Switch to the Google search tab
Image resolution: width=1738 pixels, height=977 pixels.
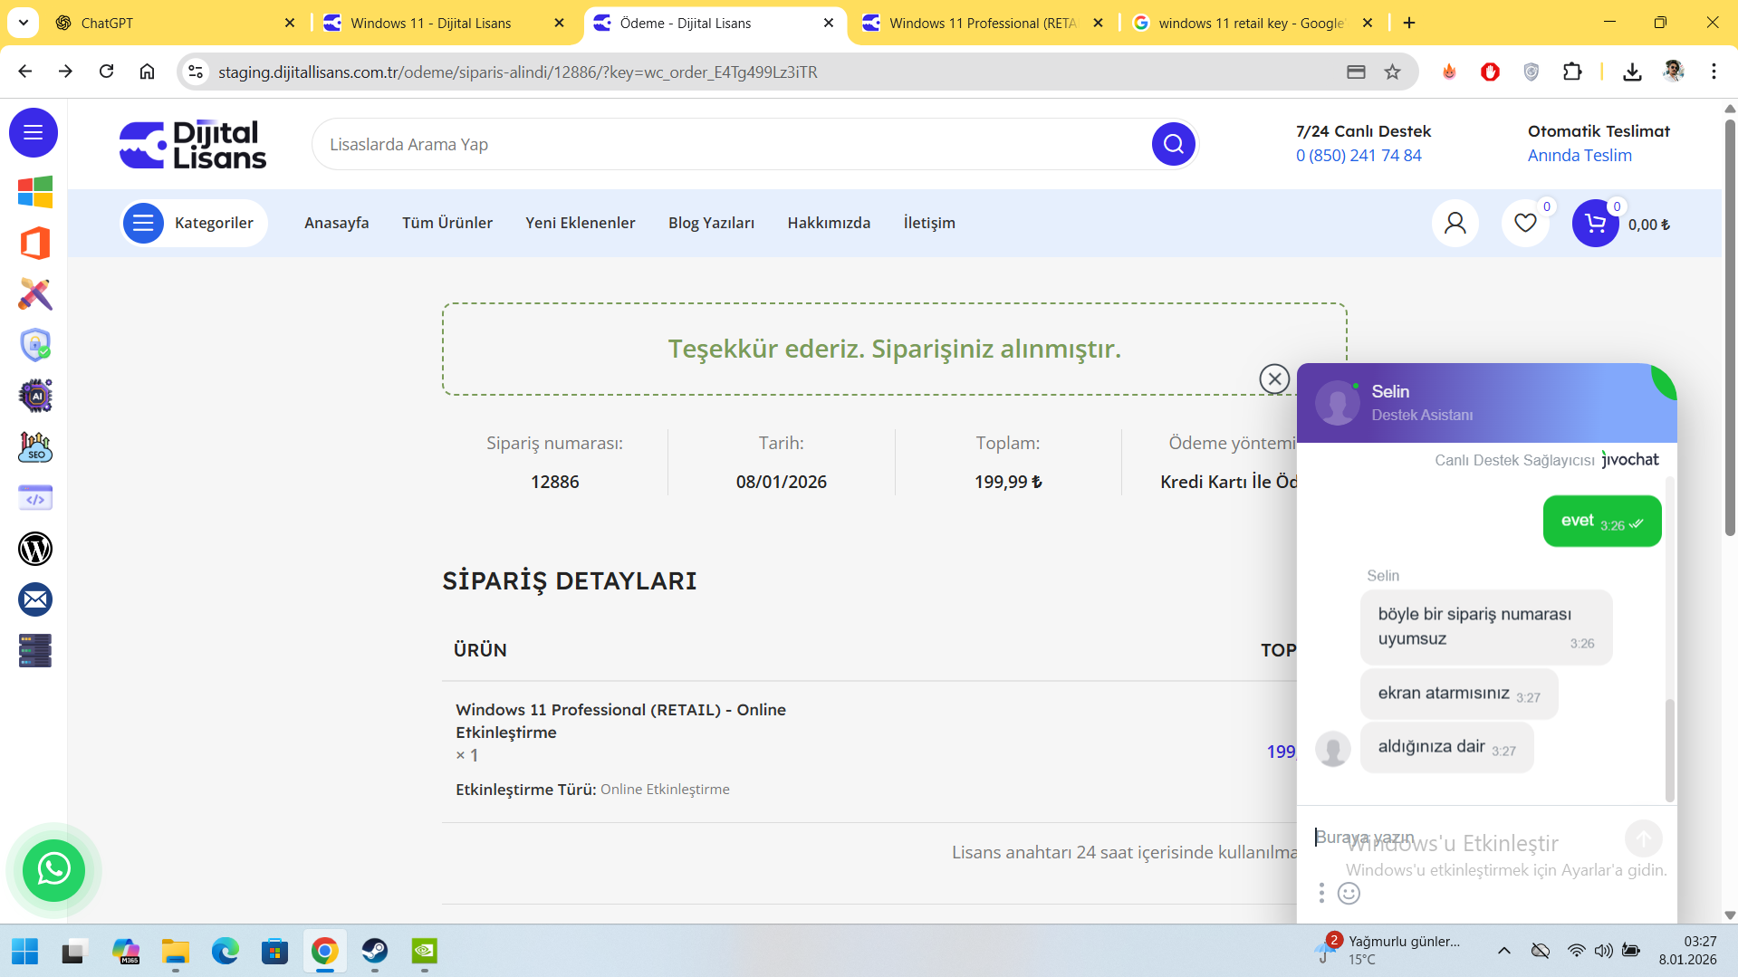point(1253,23)
